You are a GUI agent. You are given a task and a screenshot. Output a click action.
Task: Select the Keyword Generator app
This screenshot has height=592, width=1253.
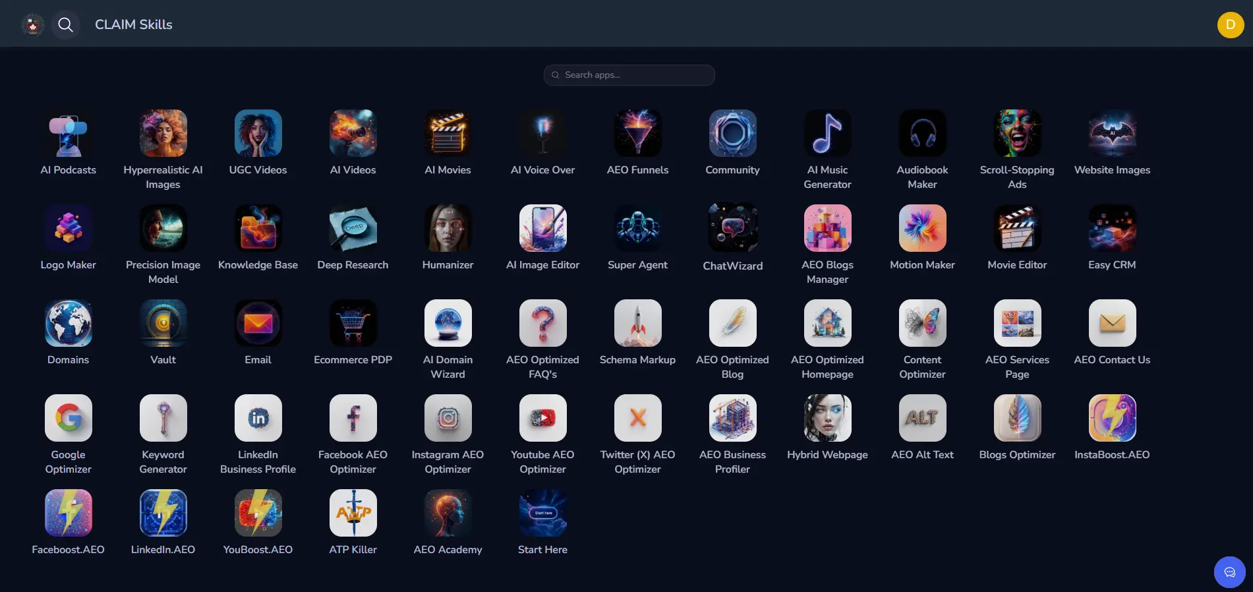click(x=163, y=418)
